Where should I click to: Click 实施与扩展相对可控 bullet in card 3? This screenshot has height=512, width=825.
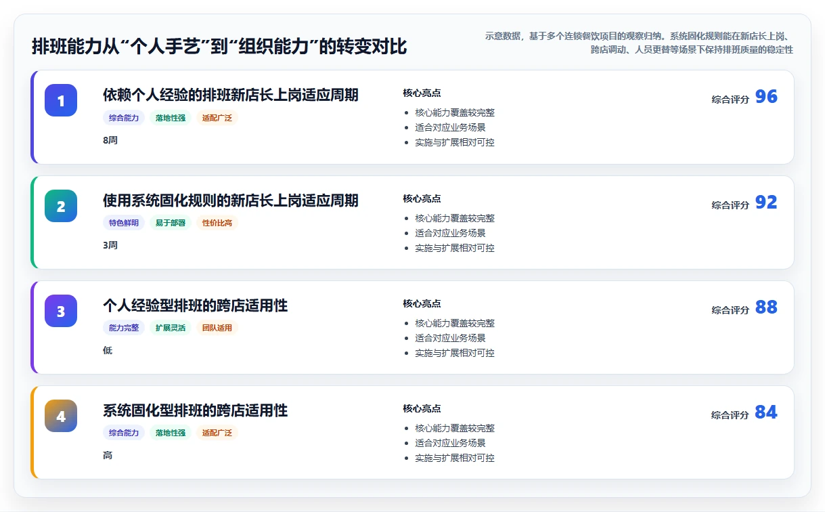pyautogui.click(x=455, y=353)
